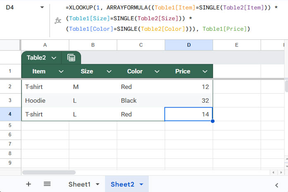Screen dimensions: 288x192
Task: Open the Color column header dropdown
Action: pos(157,72)
